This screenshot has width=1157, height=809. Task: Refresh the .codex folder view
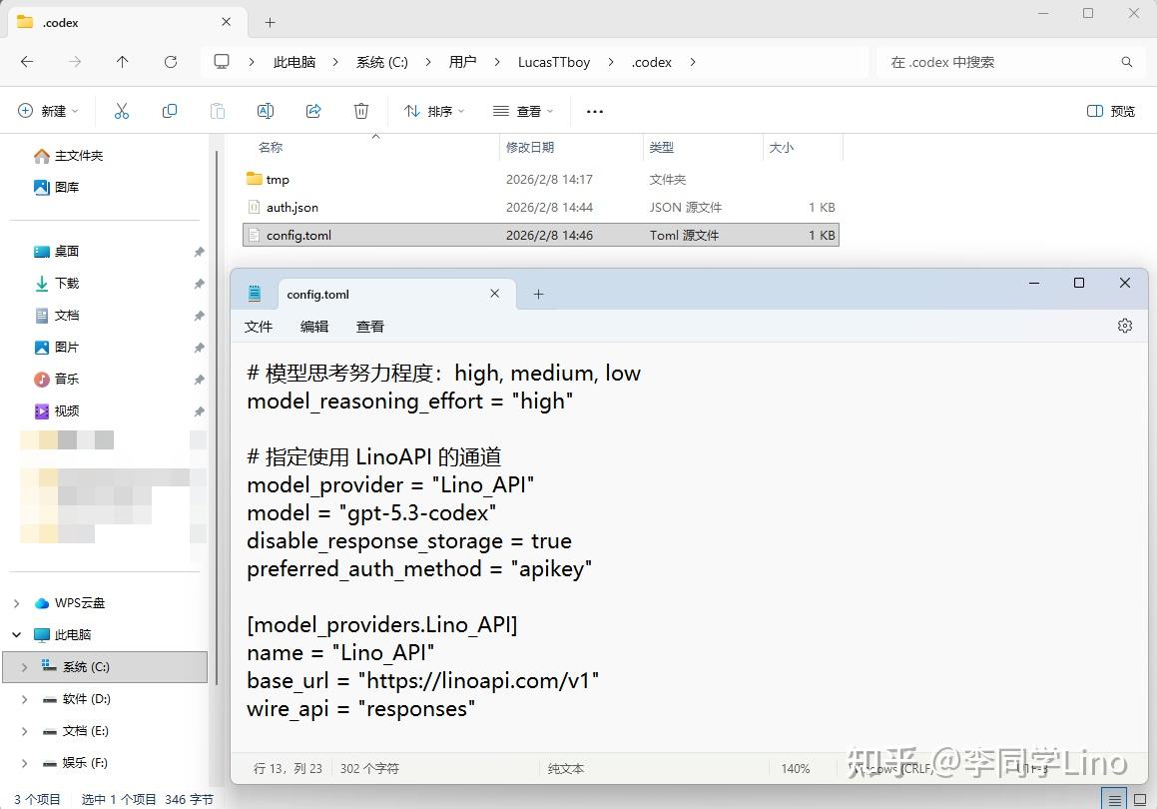[171, 62]
